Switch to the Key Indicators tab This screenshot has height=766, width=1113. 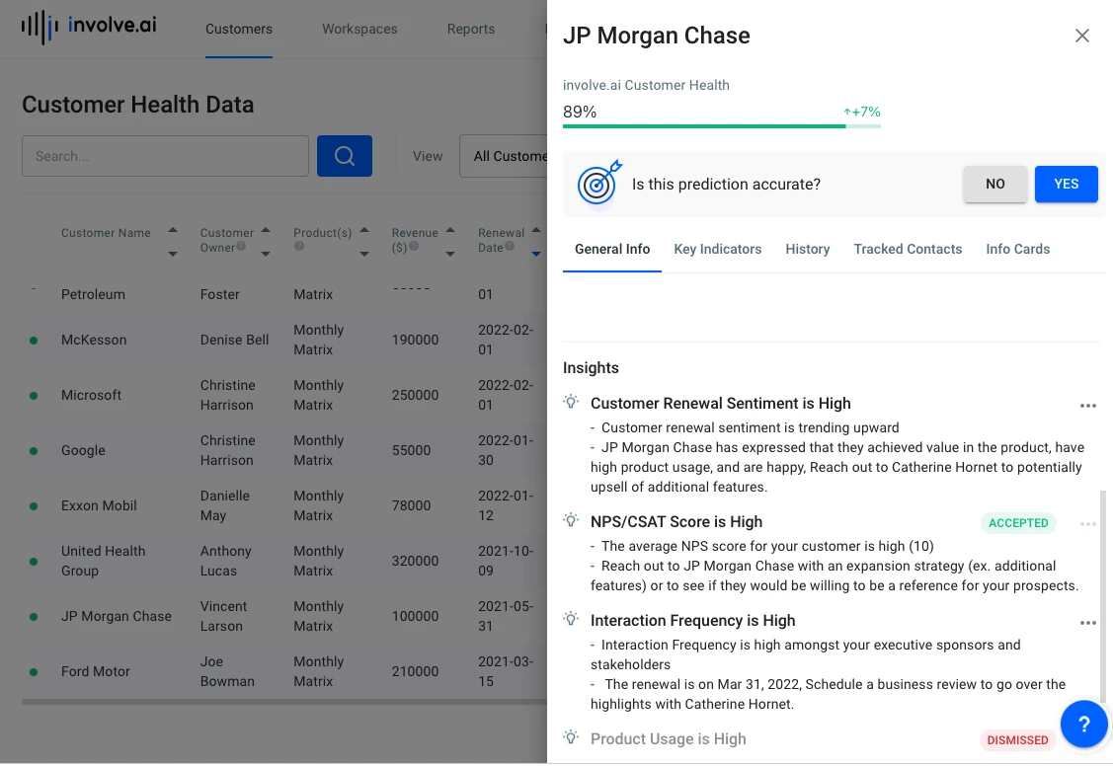[x=718, y=249]
